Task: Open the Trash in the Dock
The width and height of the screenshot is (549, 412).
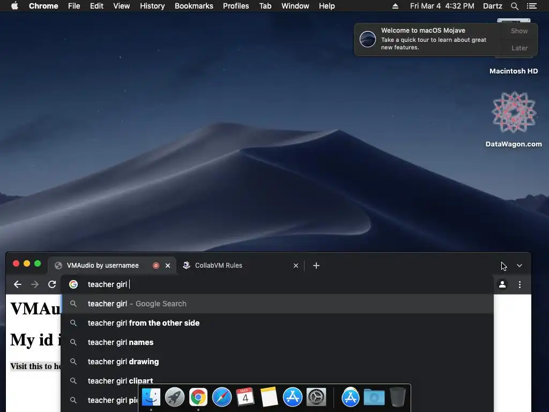Action: (398, 398)
